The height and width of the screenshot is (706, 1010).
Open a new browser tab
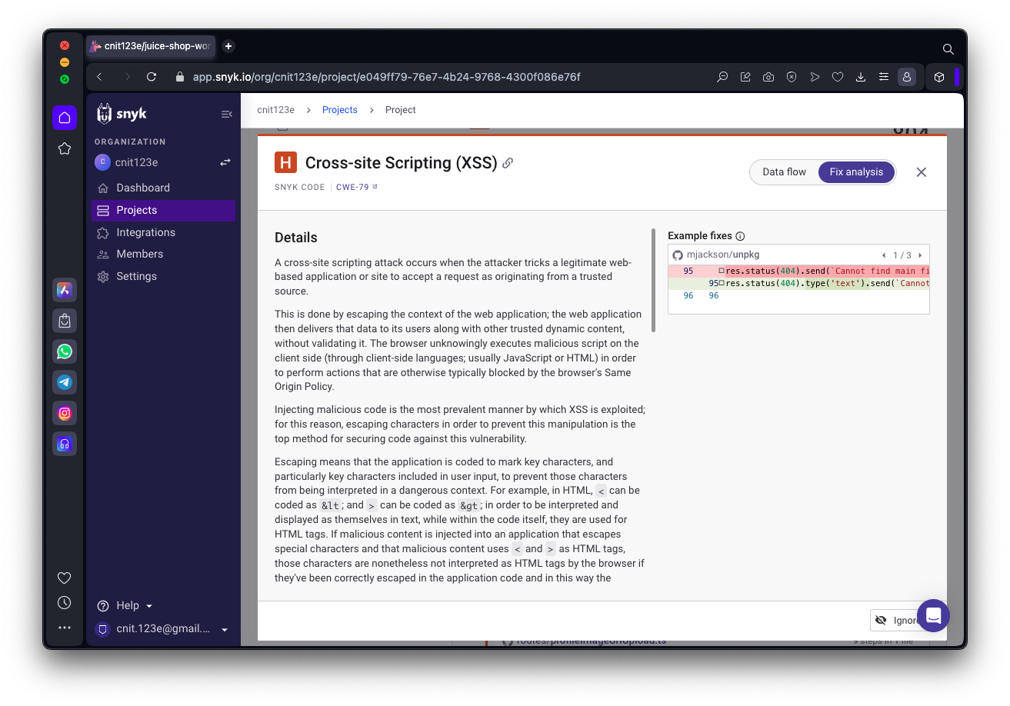pos(228,46)
